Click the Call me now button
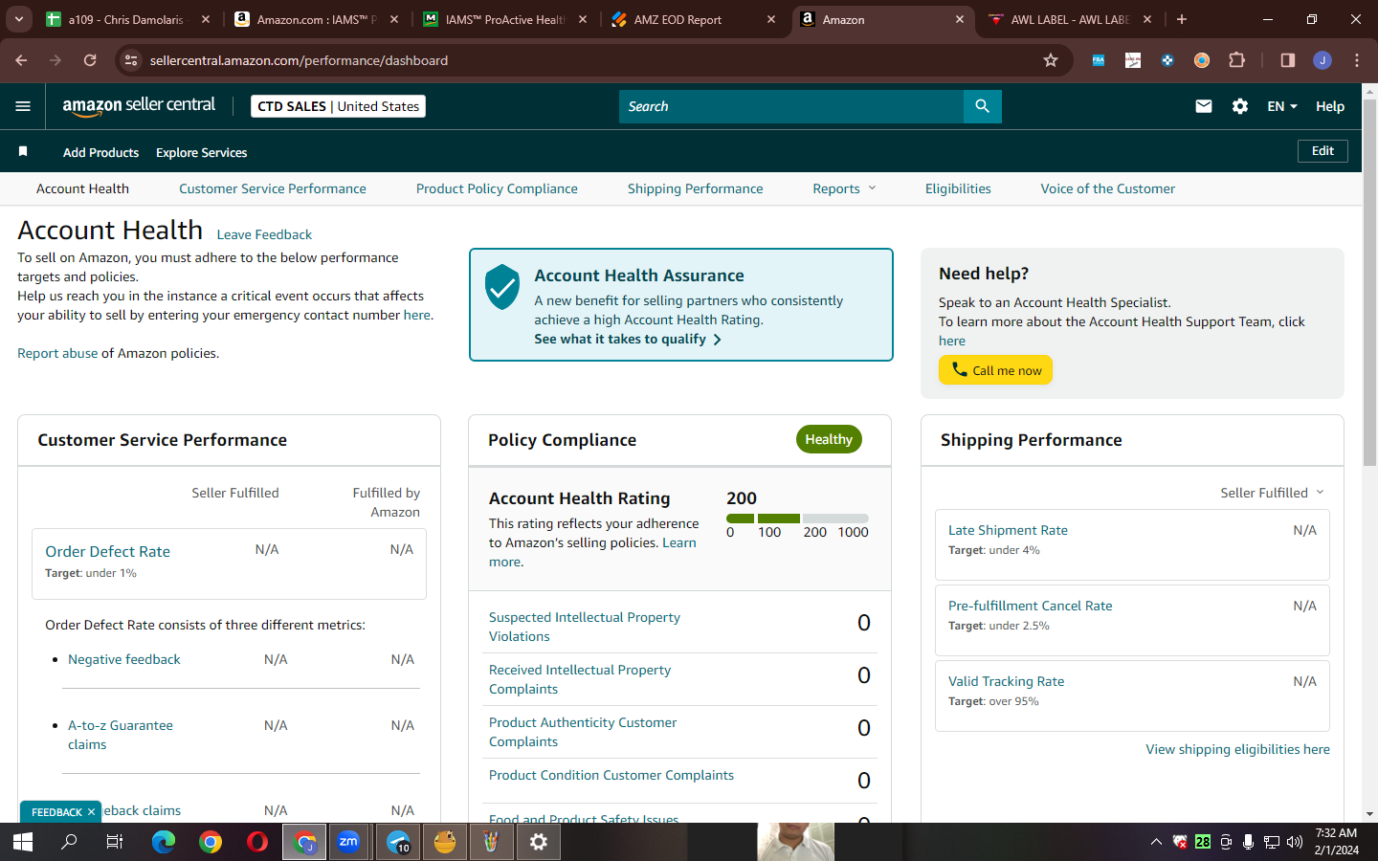Screen dimensions: 1378x861 coord(995,370)
